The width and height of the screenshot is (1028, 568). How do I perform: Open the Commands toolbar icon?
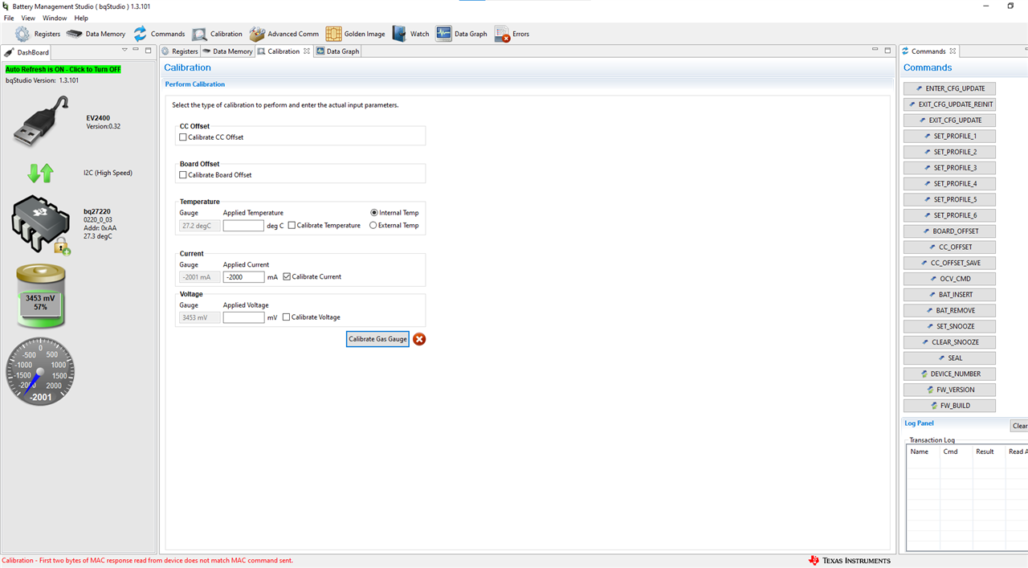tap(141, 34)
